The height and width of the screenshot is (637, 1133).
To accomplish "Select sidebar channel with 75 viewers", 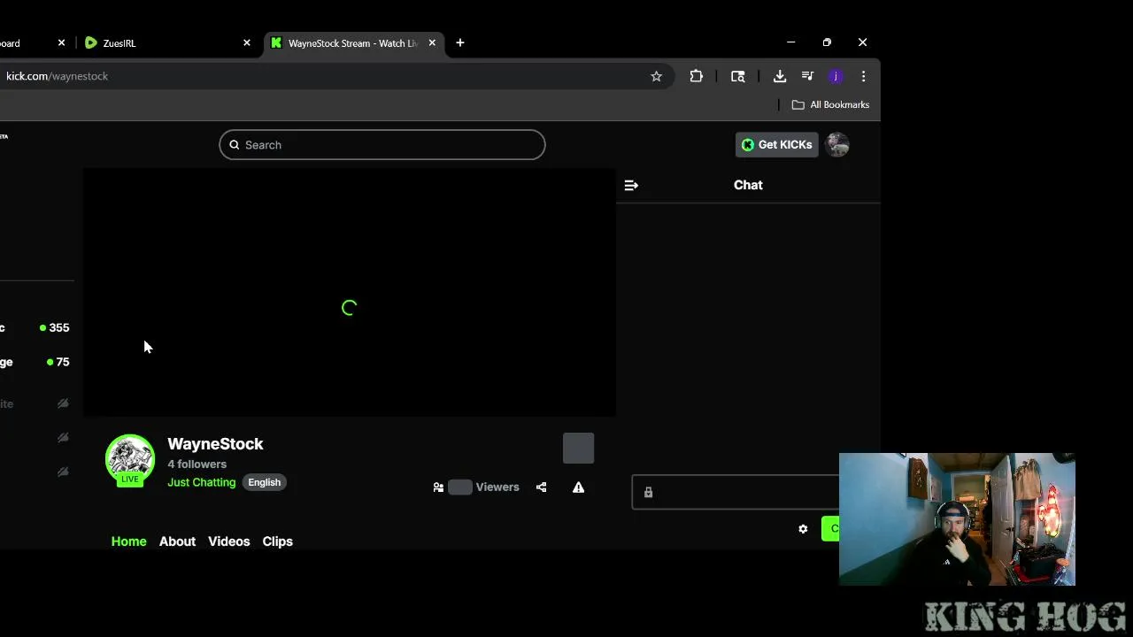I will click(x=35, y=362).
